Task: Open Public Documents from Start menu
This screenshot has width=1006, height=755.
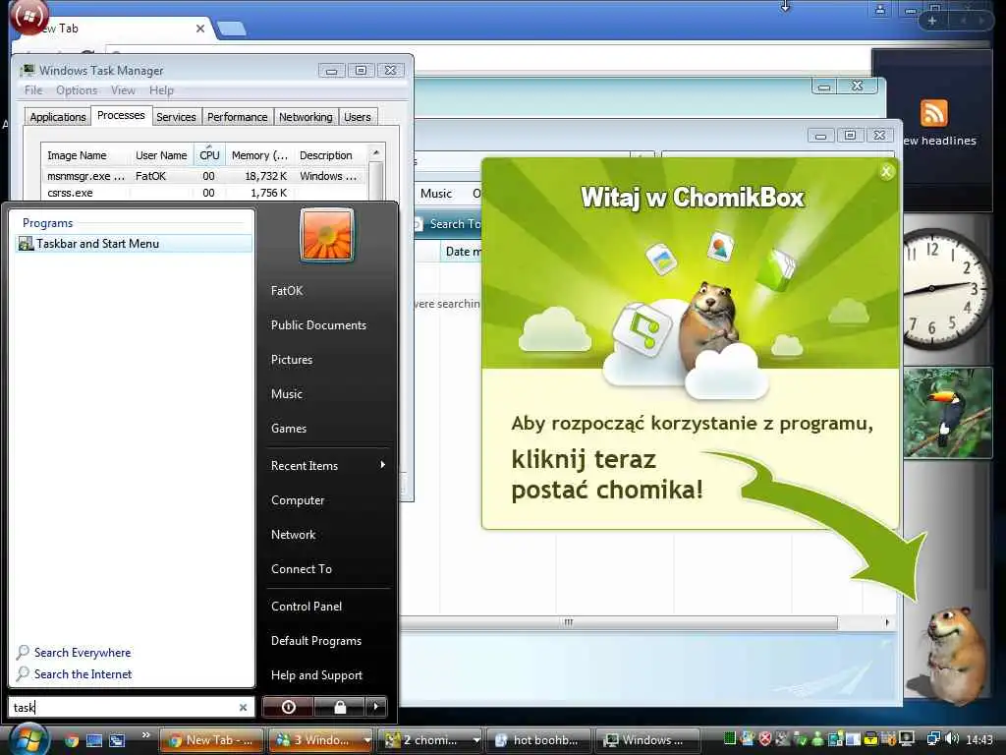Action: coord(319,325)
